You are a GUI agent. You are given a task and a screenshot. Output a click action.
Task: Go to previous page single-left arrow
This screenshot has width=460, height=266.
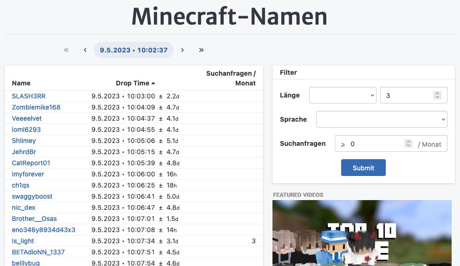85,50
